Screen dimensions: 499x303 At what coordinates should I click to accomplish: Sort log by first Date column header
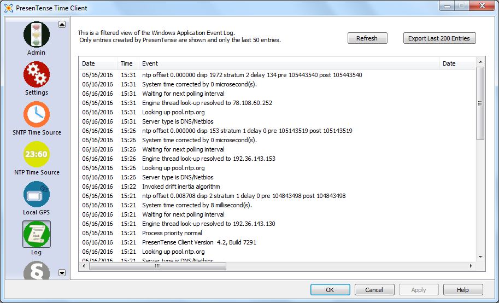click(98, 63)
